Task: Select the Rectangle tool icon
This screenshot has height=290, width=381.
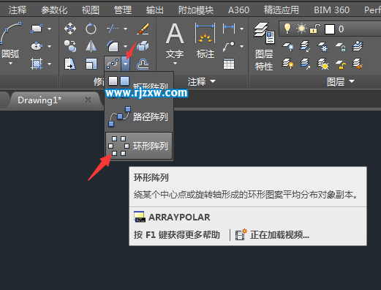Action: 37,29
